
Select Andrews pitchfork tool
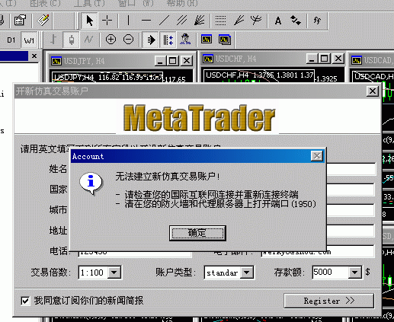tap(256, 21)
